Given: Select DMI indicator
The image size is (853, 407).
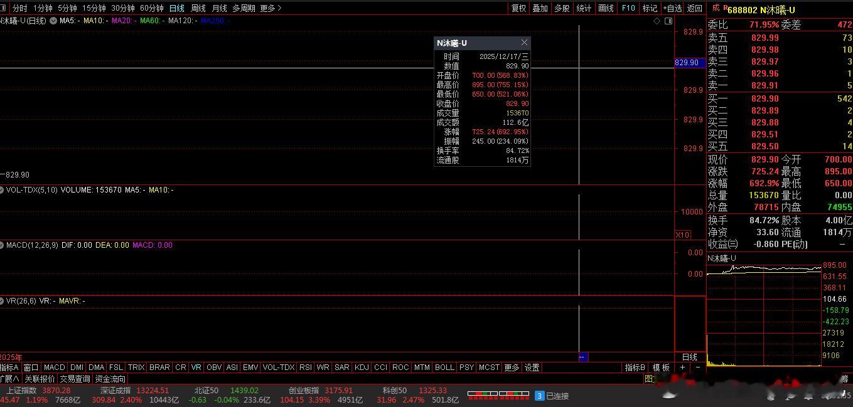Looking at the screenshot, I should pos(77,367).
